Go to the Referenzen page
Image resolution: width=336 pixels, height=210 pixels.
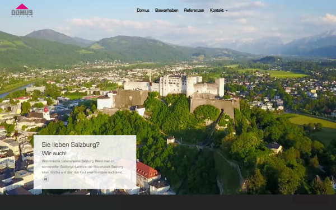[194, 10]
